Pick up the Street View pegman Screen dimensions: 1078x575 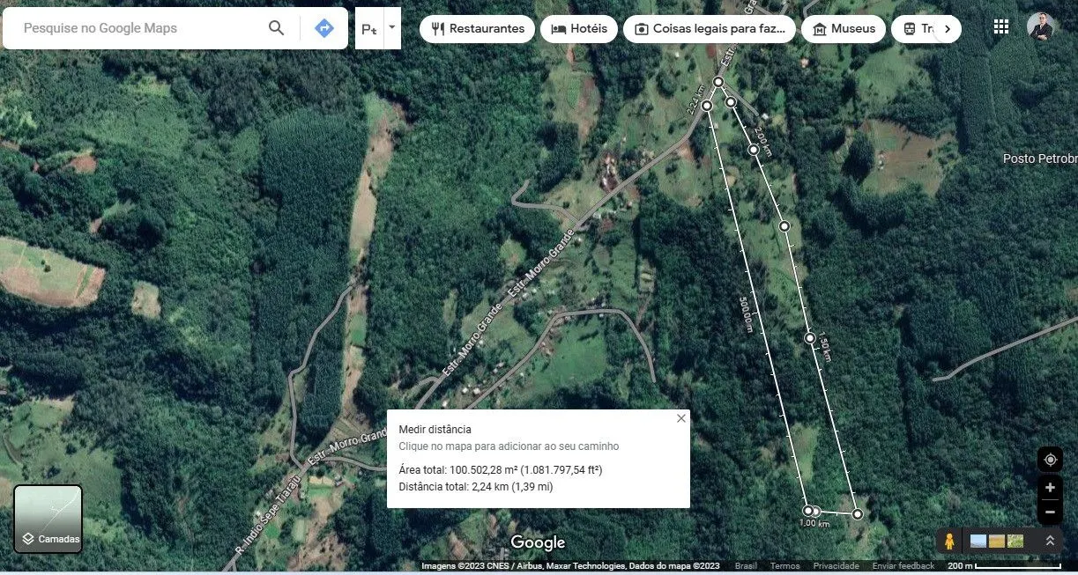949,541
